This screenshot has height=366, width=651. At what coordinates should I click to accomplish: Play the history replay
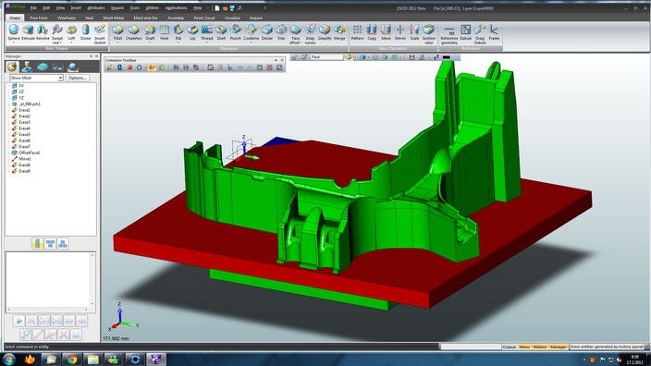[18, 321]
